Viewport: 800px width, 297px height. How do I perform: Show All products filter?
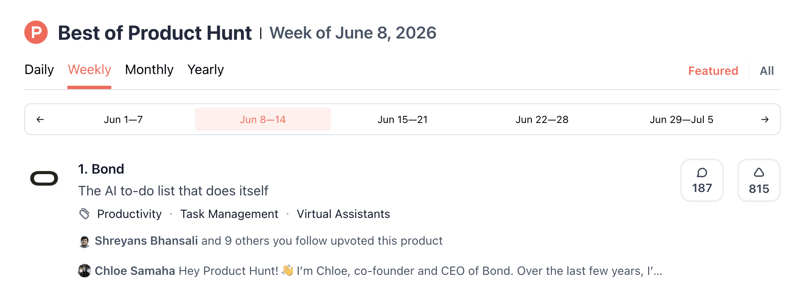point(767,71)
